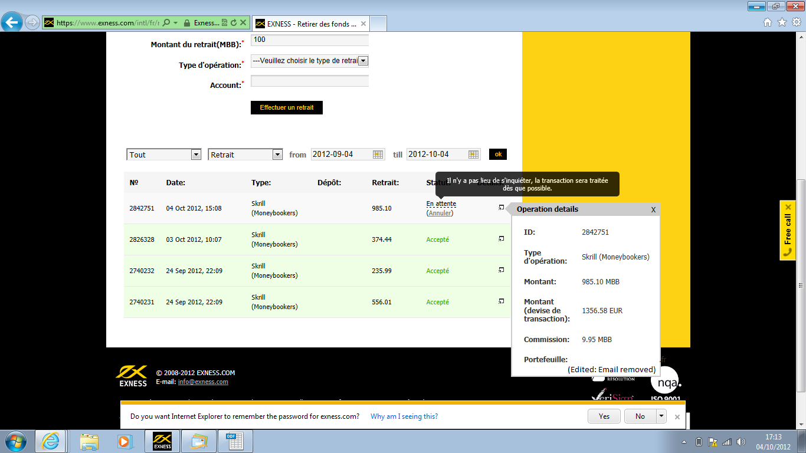
Task: Click the Account input field
Action: click(x=310, y=81)
